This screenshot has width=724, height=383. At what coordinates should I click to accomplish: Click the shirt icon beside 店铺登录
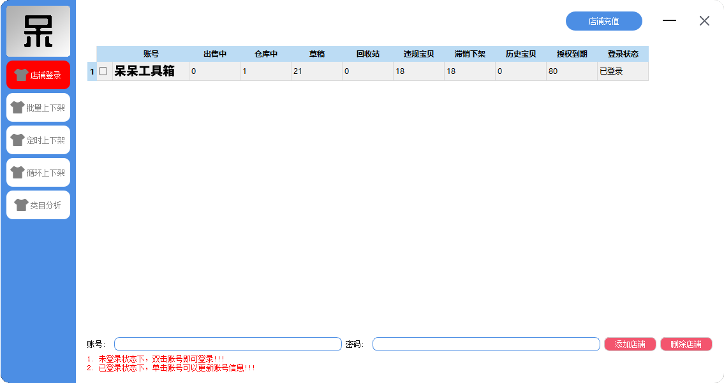21,75
